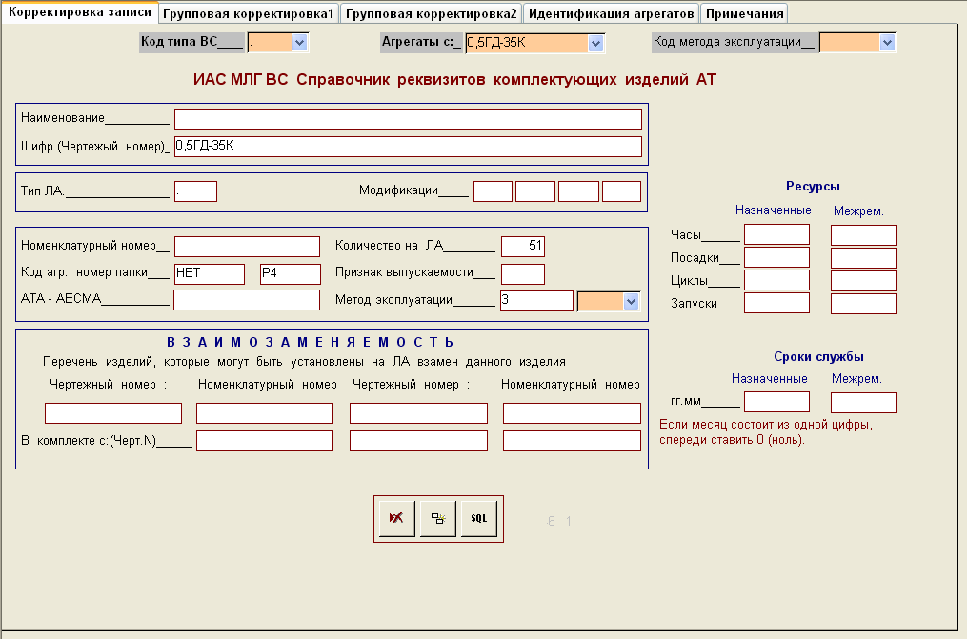
Task: Expand the orange dropdown beside Метод эксплуатации
Action: [x=630, y=301]
